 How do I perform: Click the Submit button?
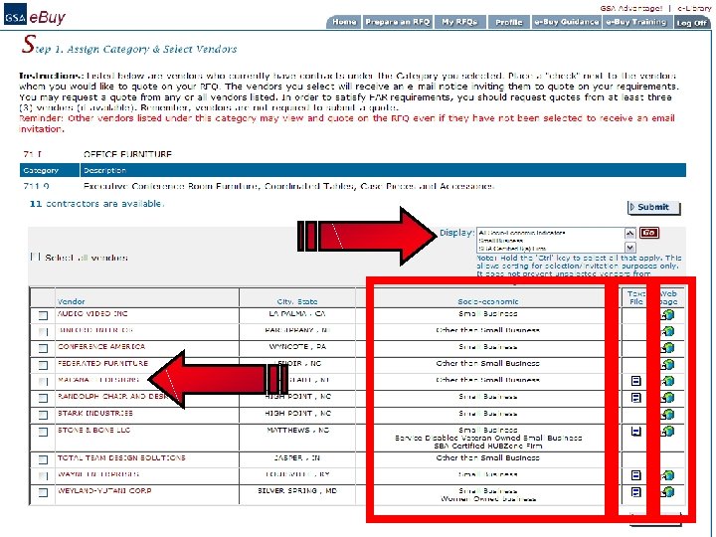pyautogui.click(x=654, y=207)
